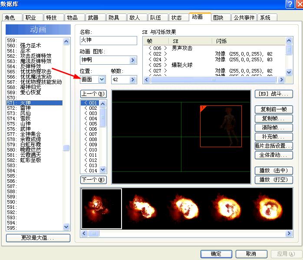303x260 pixels.
Task: Open the 系统 tab
Action: [267, 17]
